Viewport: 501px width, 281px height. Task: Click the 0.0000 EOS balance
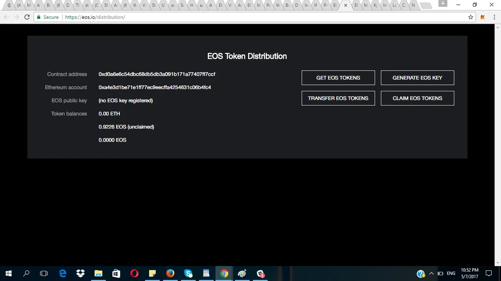click(x=112, y=140)
